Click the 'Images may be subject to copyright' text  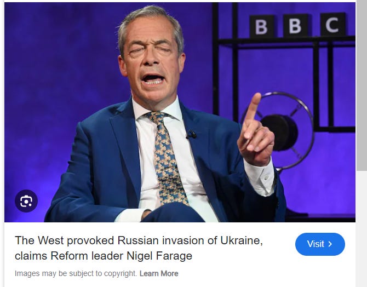[76, 273]
